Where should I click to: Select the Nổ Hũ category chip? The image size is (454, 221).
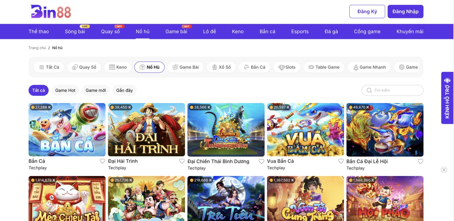click(149, 67)
